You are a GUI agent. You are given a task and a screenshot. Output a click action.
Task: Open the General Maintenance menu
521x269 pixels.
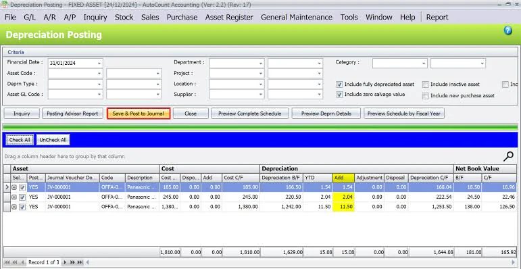(x=297, y=18)
